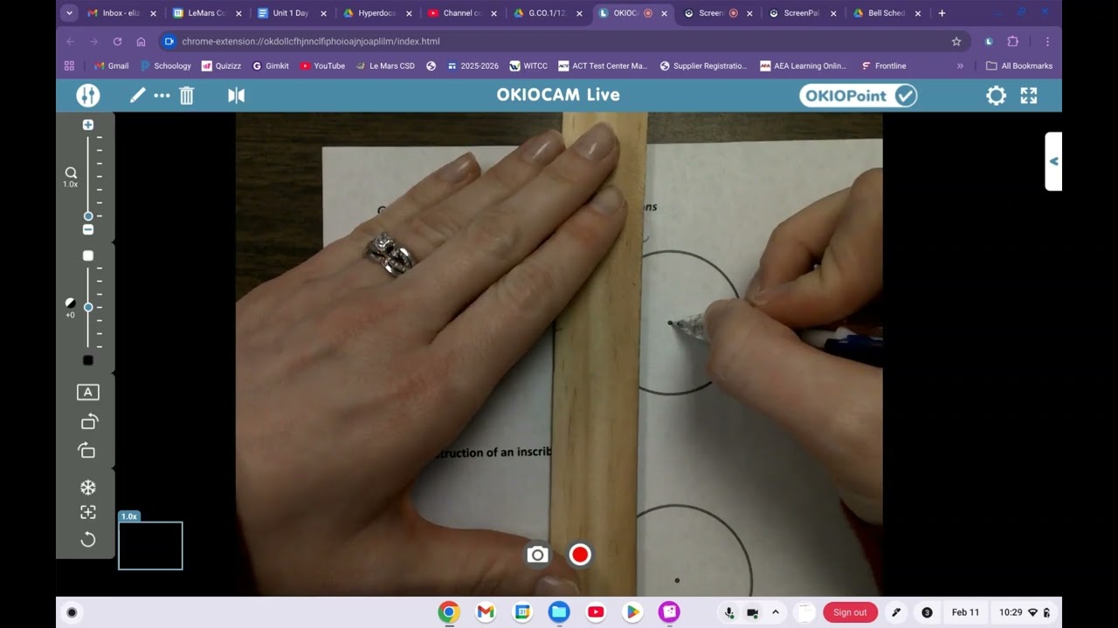Delete annotations with the trash icon
Viewport: 1118px width, 628px height.
(186, 95)
